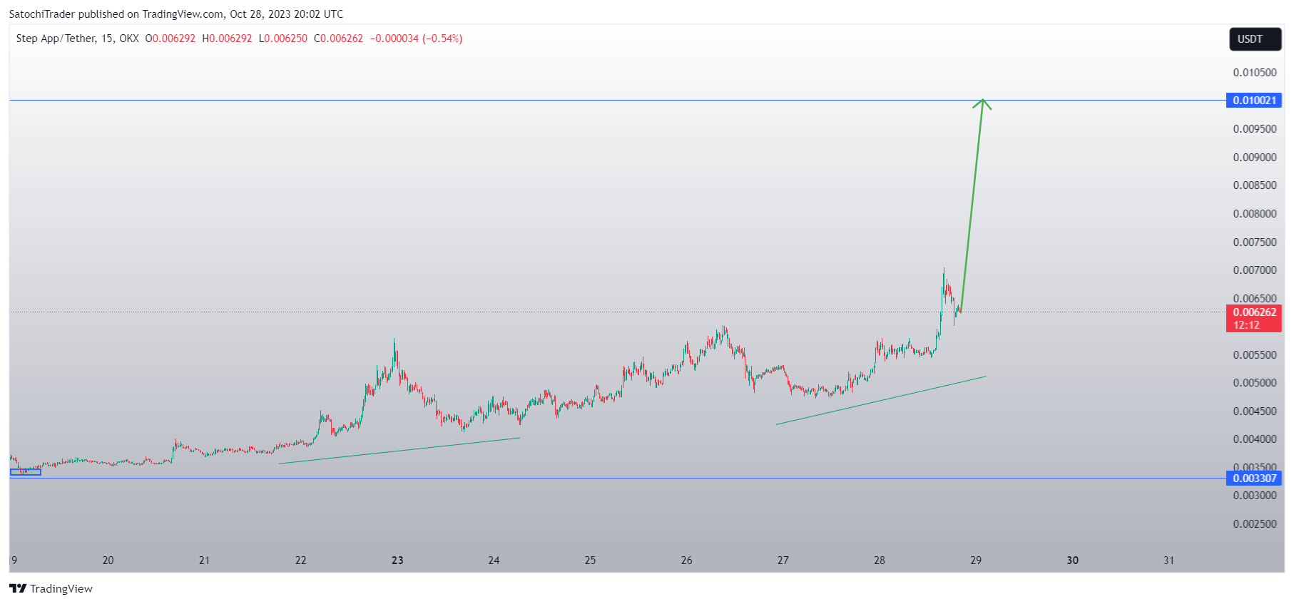Click date label 24 on time axis
Image resolution: width=1294 pixels, height=604 pixels.
tap(494, 561)
